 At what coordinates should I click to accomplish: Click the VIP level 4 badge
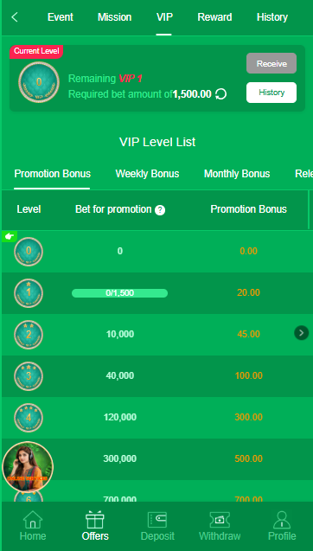click(29, 418)
